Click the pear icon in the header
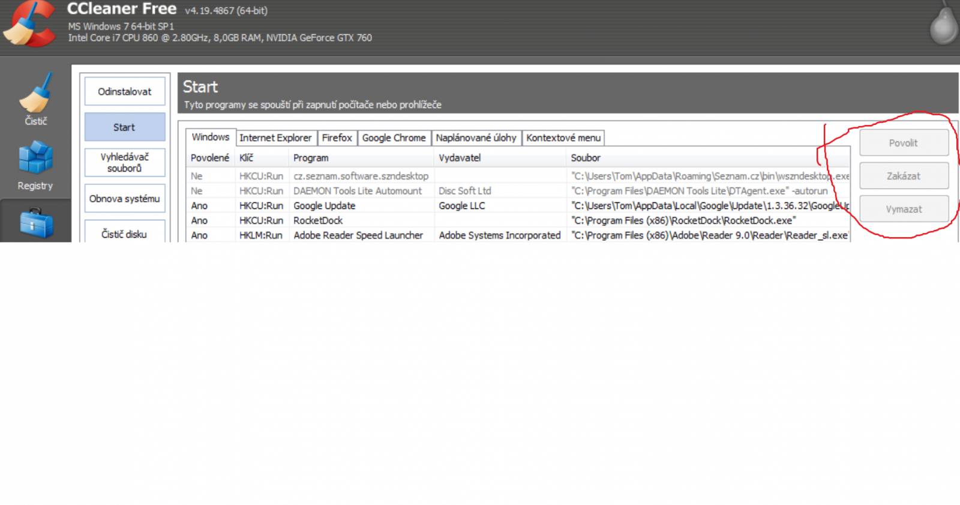 click(x=944, y=24)
